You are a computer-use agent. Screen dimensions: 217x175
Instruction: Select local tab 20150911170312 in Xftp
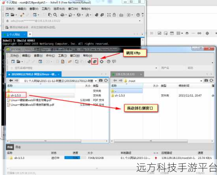pos(34,74)
